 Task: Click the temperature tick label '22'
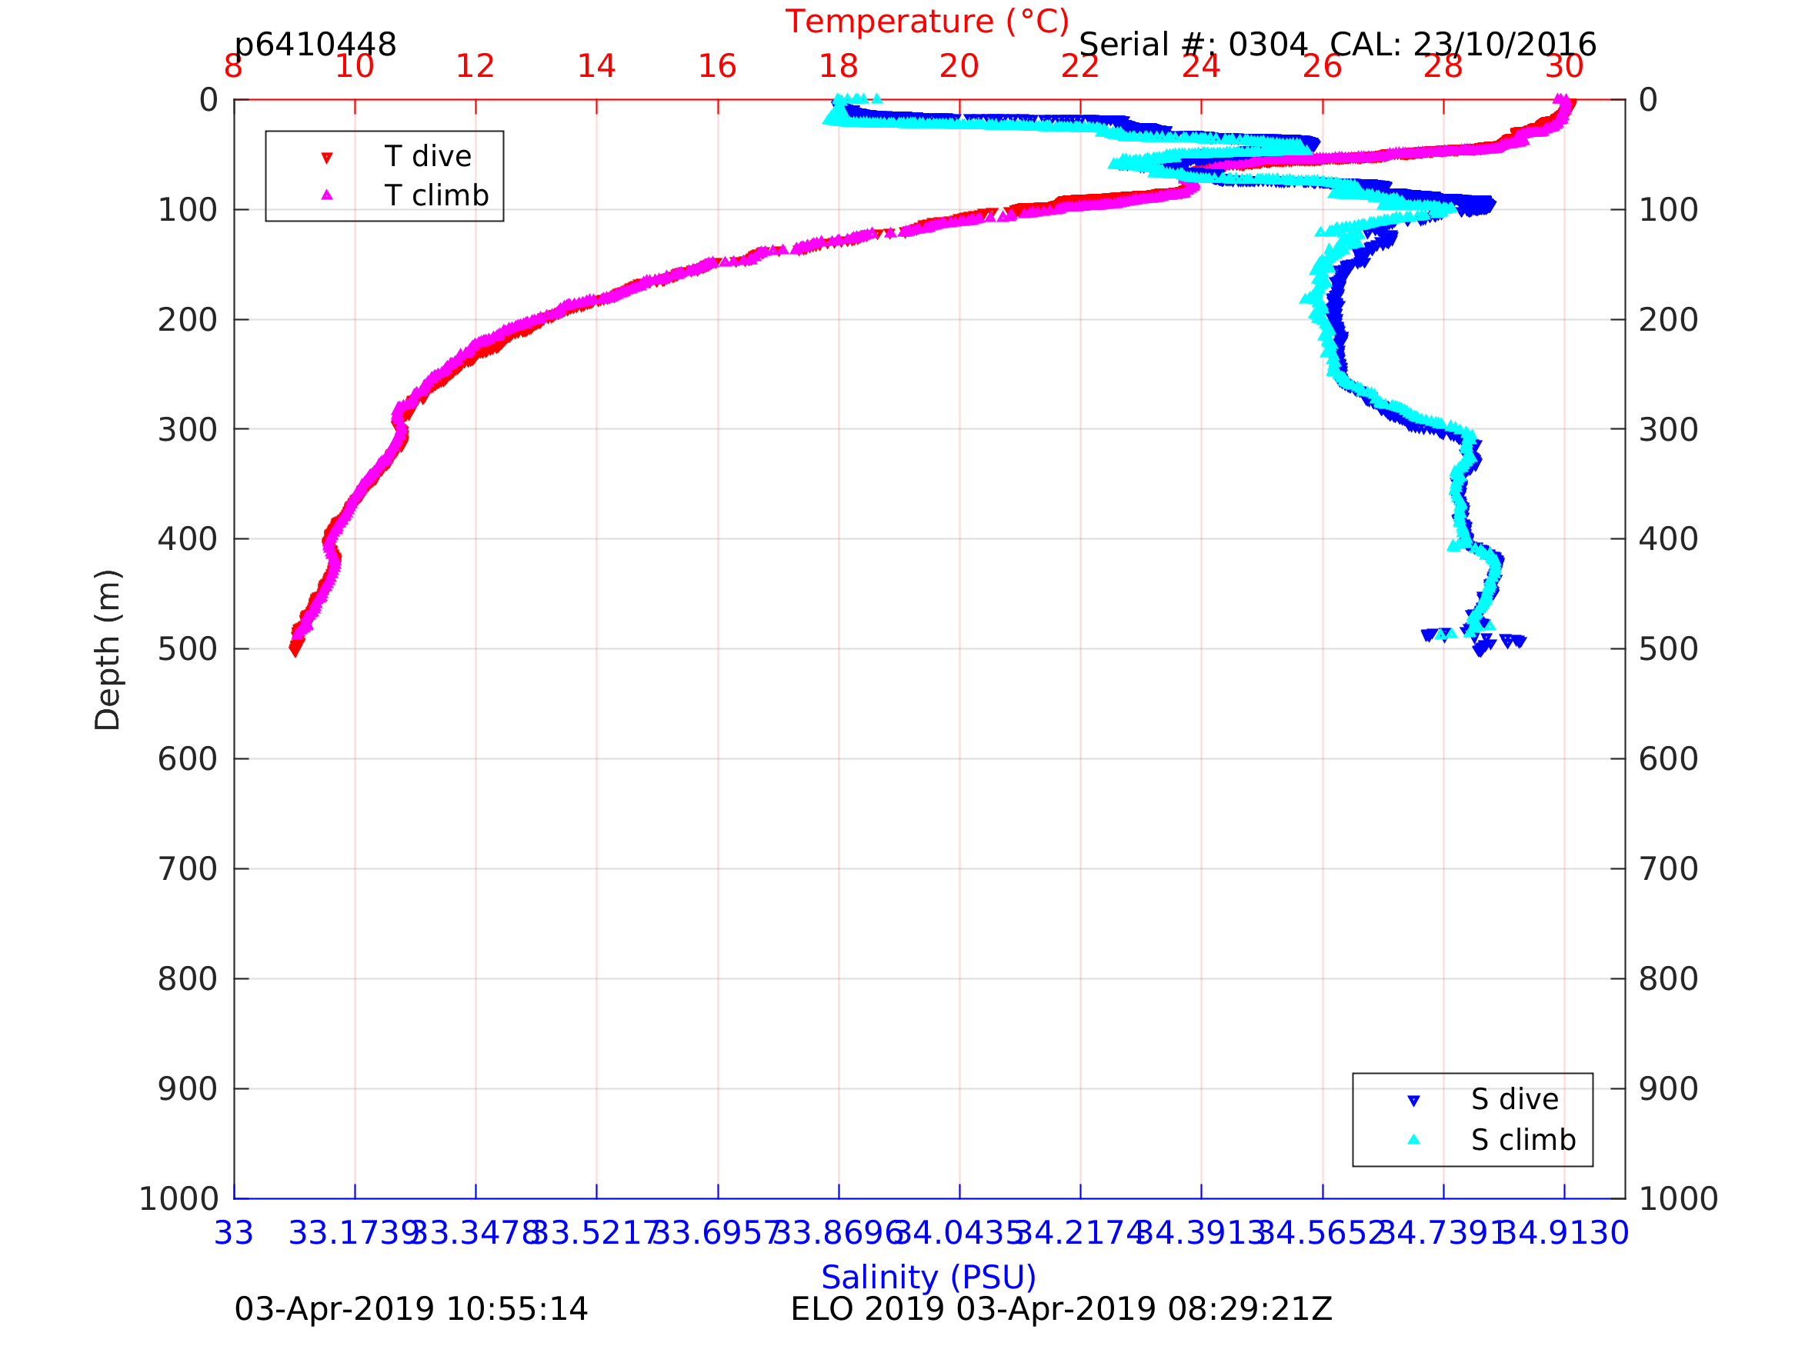click(x=1080, y=66)
